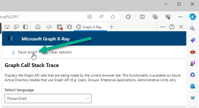Open the sidebar Outlook icon
Viewport: 199px width, 108px height.
point(193,86)
